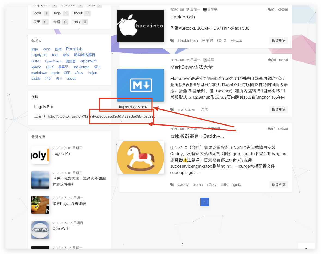Open the MarkDown语法大全 post title
321x254 pixels.
click(191, 67)
